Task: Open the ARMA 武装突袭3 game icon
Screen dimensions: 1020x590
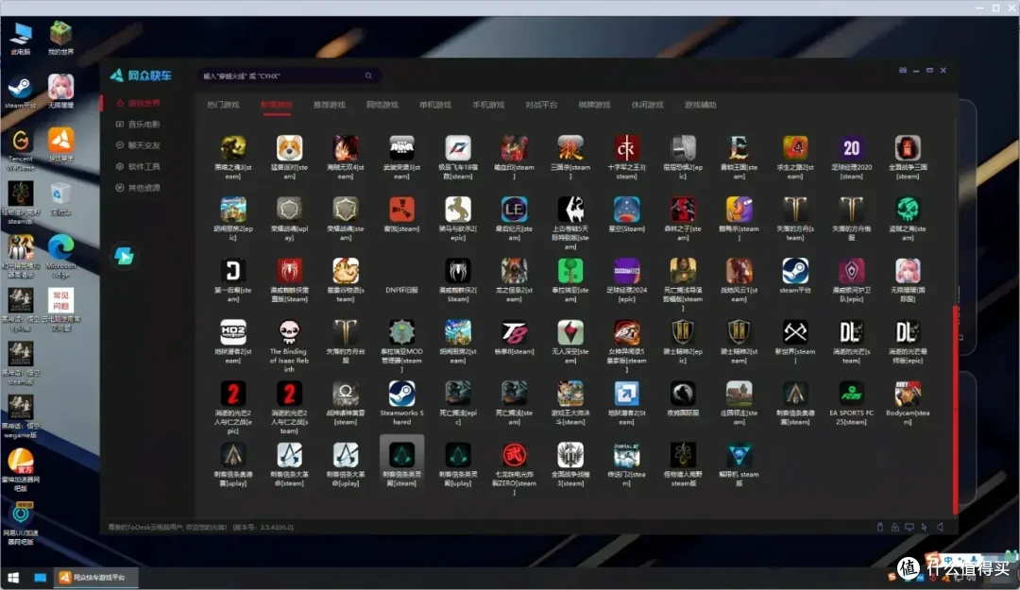Action: 401,148
